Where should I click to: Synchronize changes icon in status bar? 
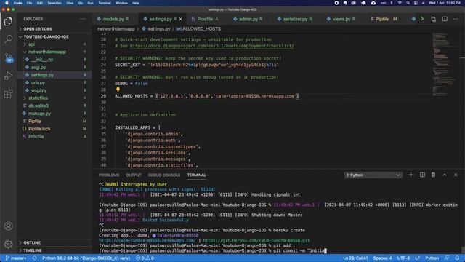34,258
